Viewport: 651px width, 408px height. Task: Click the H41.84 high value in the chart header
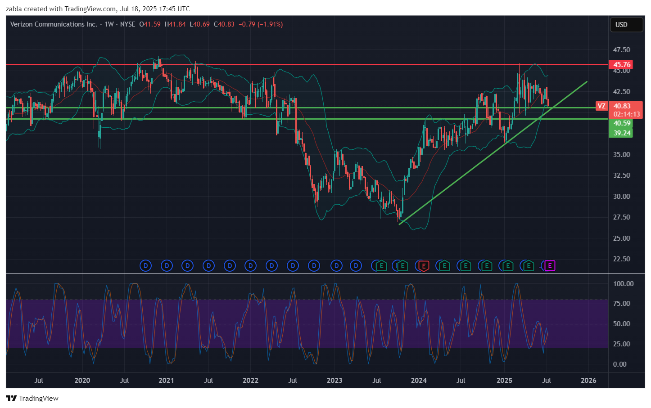click(175, 24)
